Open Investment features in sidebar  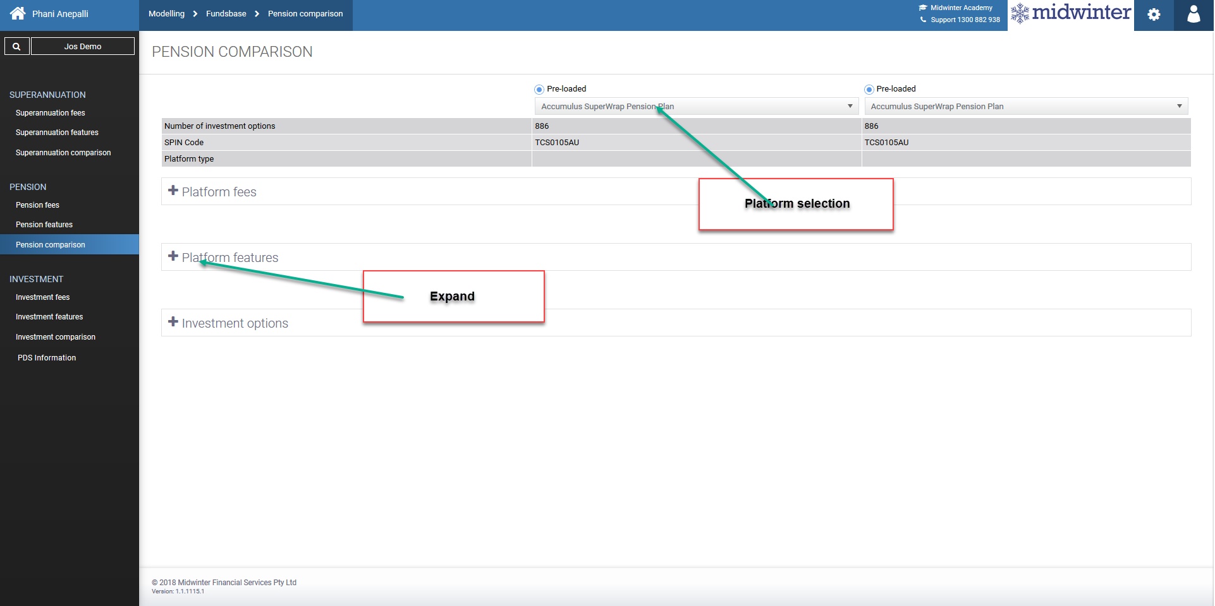pos(49,317)
